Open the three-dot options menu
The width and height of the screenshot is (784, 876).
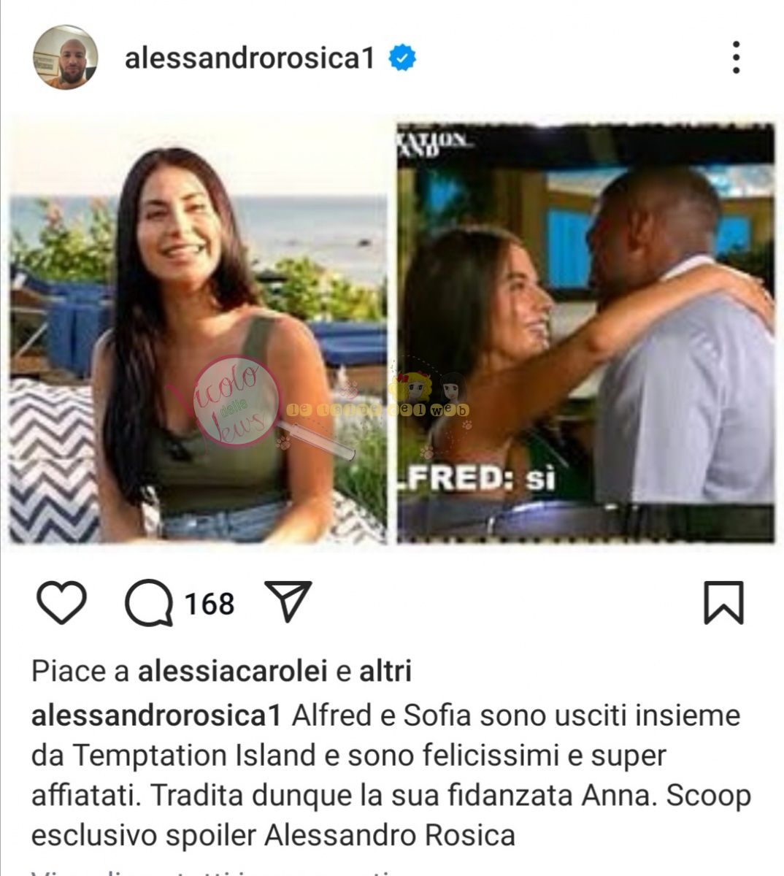point(736,57)
